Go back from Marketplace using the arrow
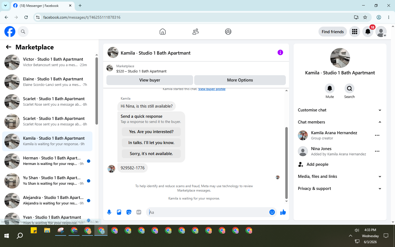 [x=9, y=47]
